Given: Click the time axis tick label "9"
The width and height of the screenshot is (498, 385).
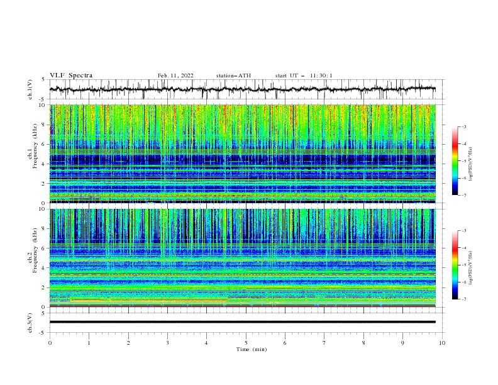Looking at the screenshot, I should click(x=402, y=343).
